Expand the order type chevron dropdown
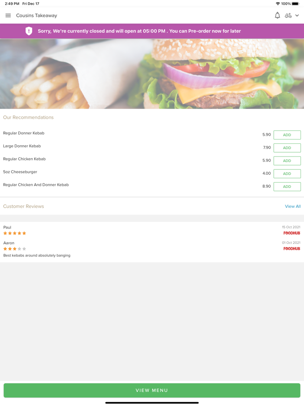 coord(297,16)
